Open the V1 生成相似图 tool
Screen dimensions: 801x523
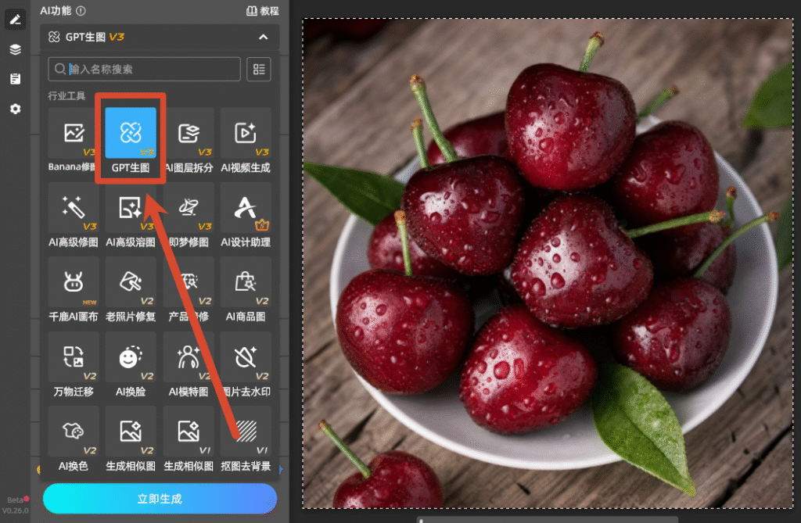pyautogui.click(x=189, y=440)
